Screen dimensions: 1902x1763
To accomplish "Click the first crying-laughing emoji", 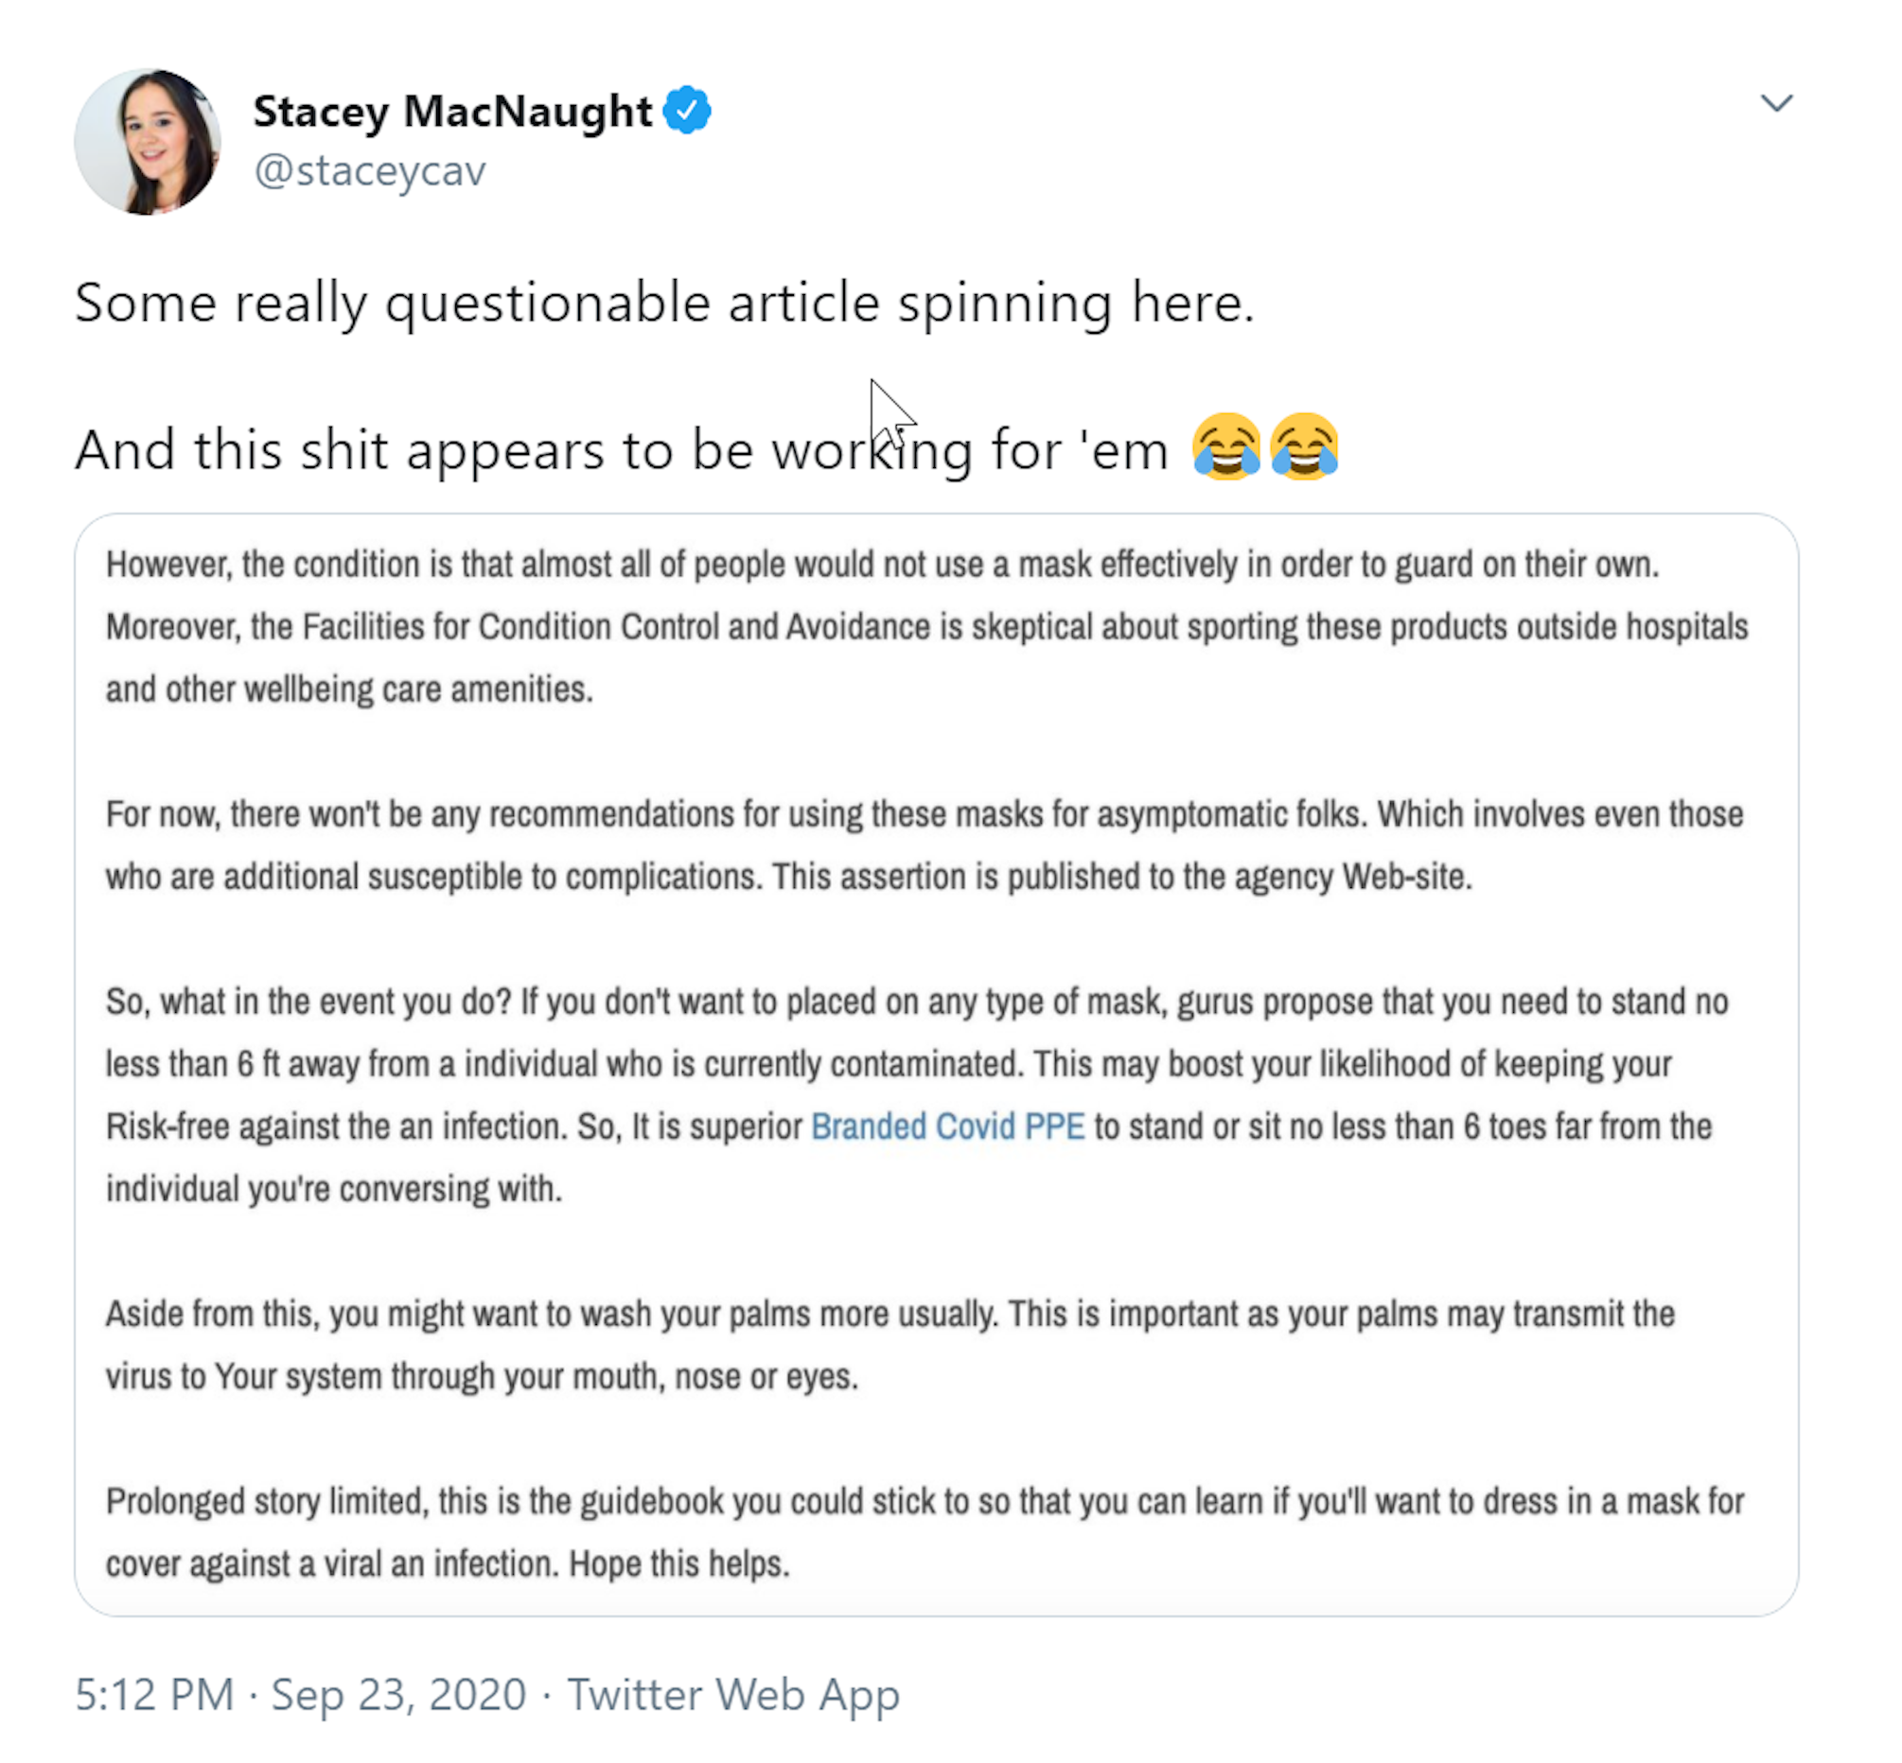I will 1226,445.
